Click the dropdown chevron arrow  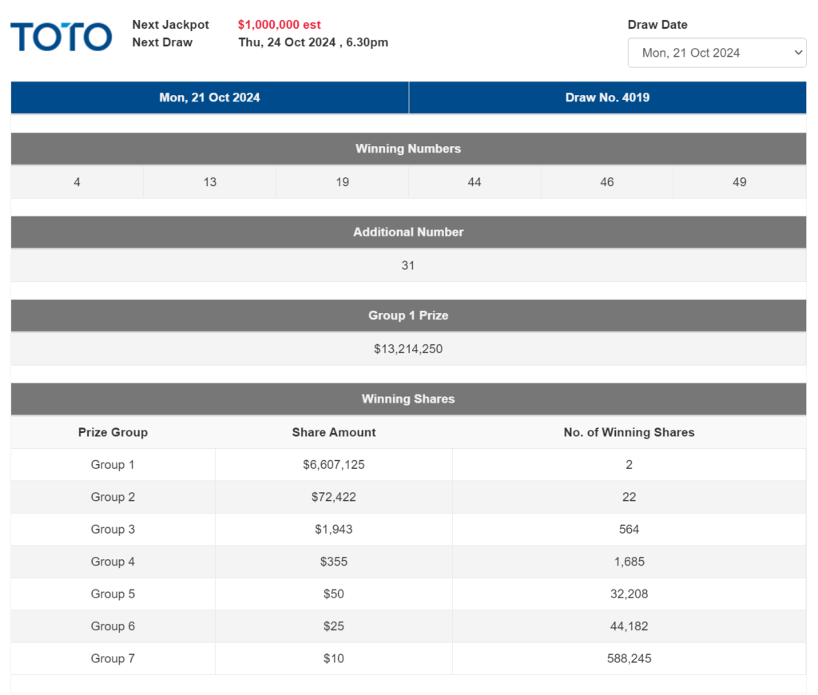pyautogui.click(x=797, y=52)
